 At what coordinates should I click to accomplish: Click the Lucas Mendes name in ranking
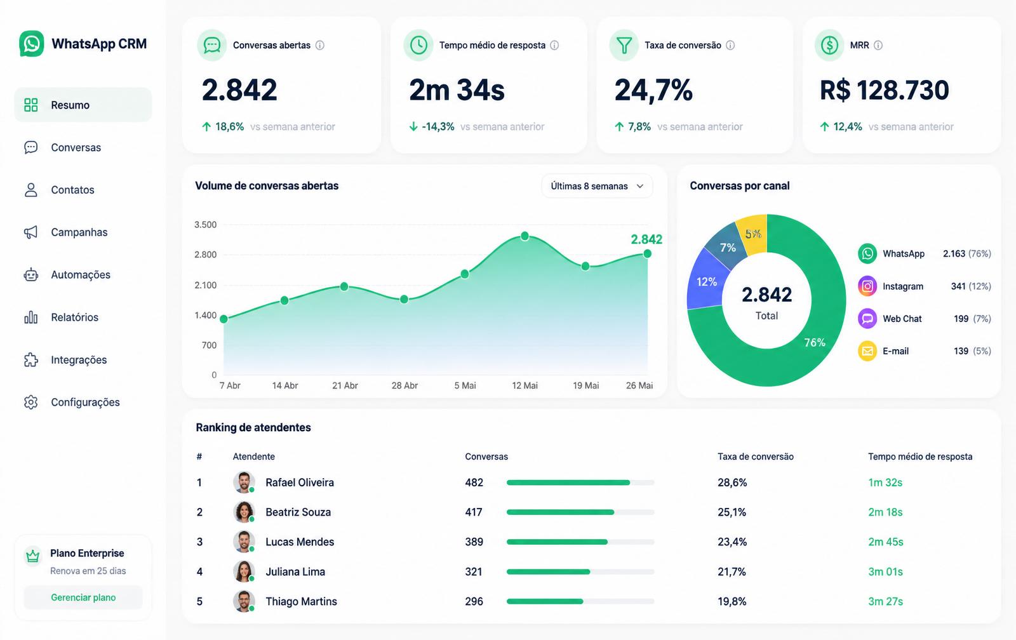tap(300, 542)
